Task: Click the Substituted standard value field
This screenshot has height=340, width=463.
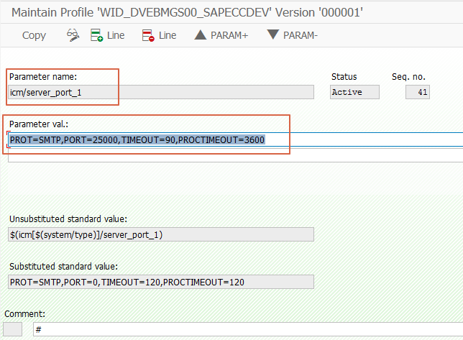Action: 161,282
